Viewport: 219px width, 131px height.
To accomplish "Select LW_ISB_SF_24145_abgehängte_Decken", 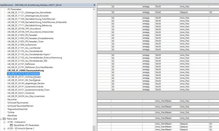I will coord(26,83).
